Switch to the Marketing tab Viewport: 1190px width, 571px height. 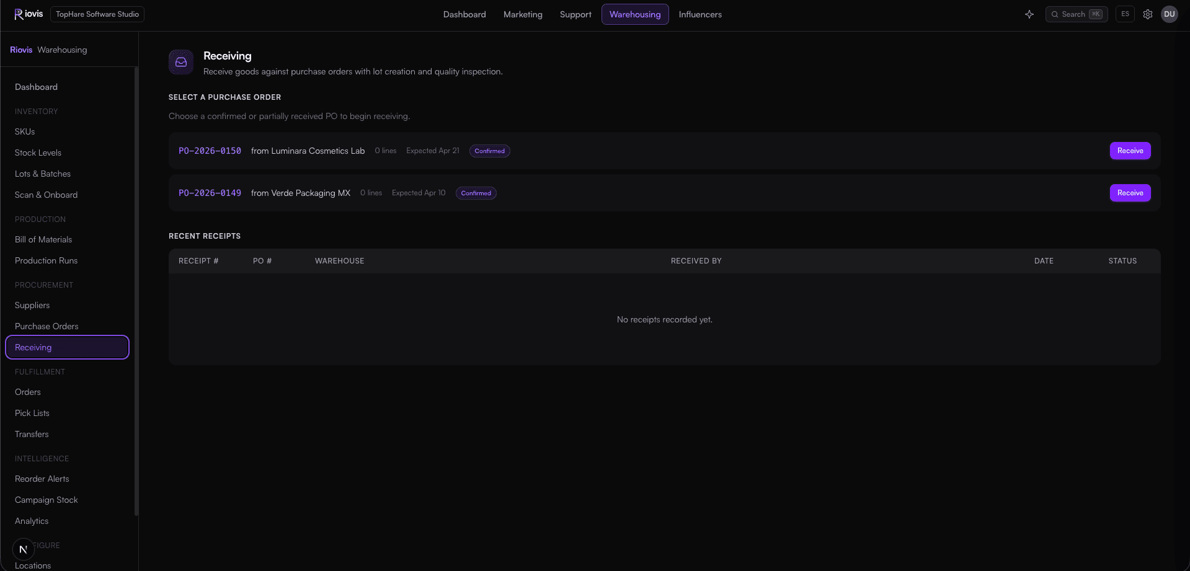click(x=523, y=14)
